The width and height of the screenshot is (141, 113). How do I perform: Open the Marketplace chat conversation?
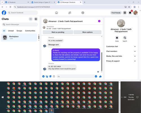point(19,38)
